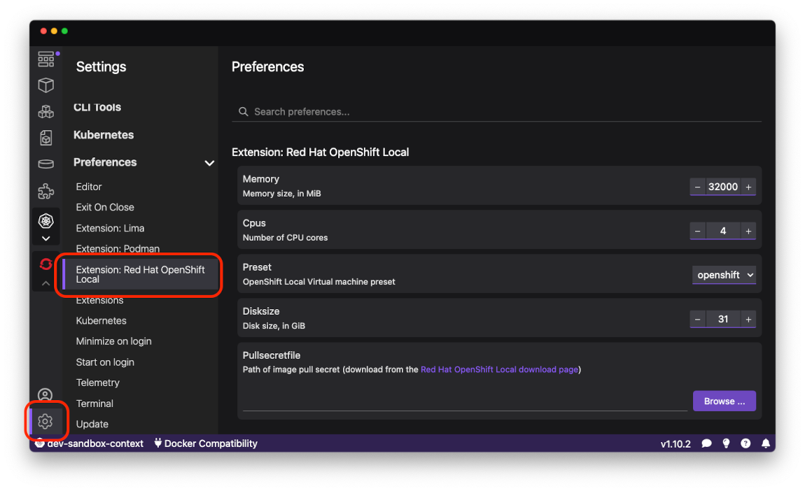Click the dev-sandbox-context status bar entry

(89, 443)
